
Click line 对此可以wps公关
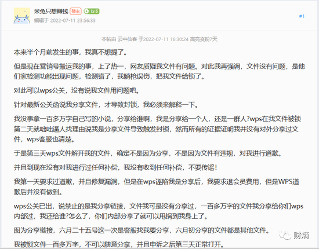point(77,90)
